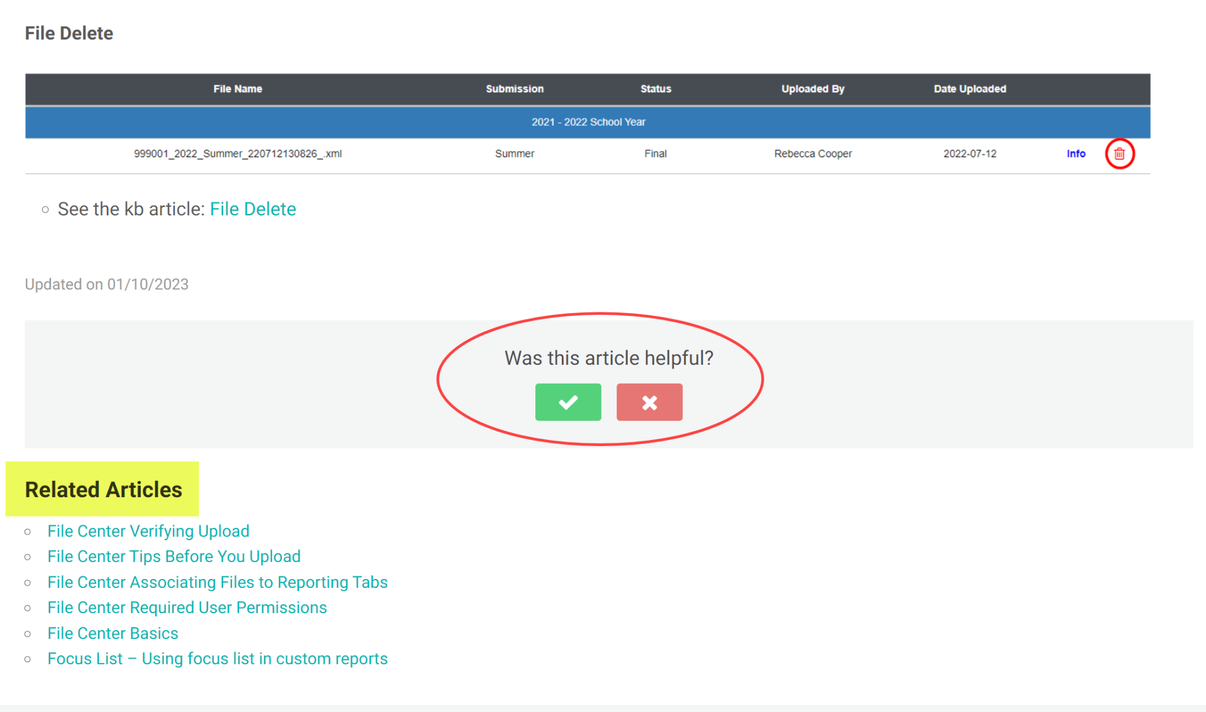Click the Final status cell in the table
1206x712 pixels.
pyautogui.click(x=655, y=154)
